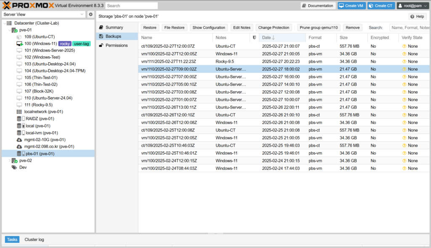
Task: Click the cloud icon for mgmt-02-10G
Action: click(19, 140)
